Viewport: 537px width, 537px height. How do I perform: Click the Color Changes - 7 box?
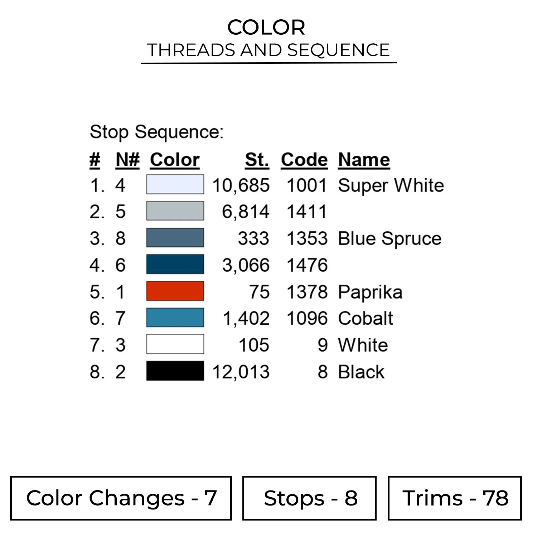pyautogui.click(x=121, y=498)
